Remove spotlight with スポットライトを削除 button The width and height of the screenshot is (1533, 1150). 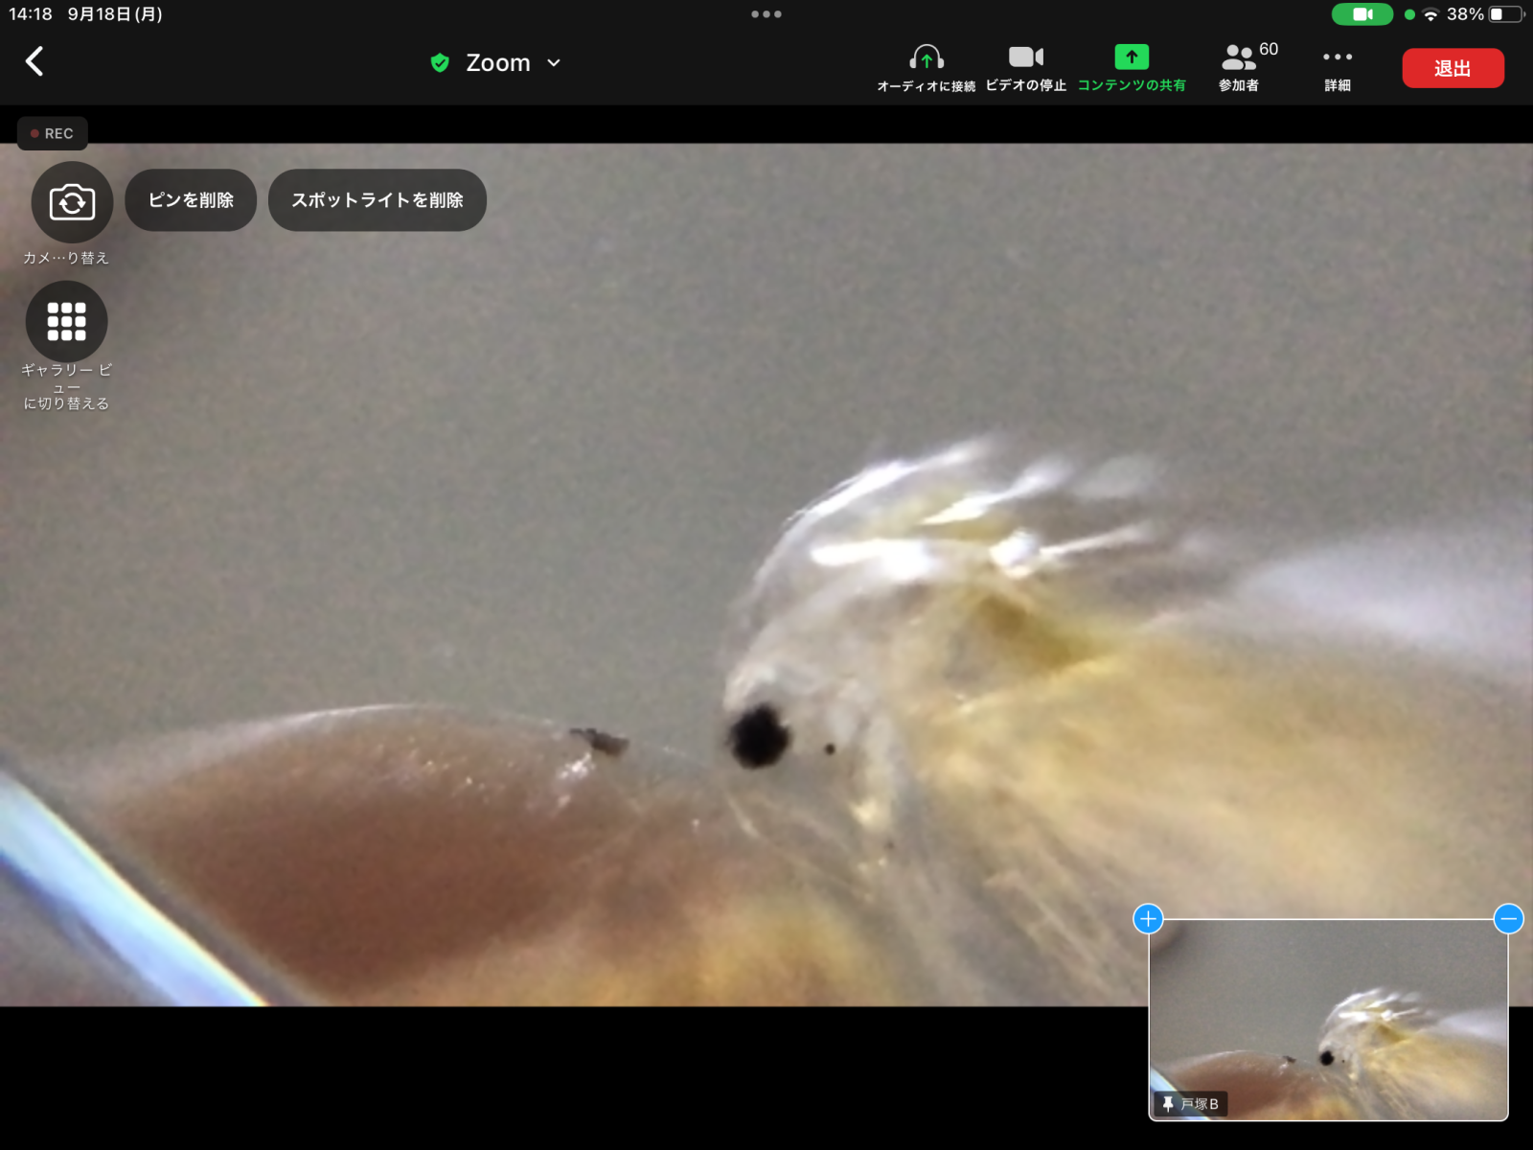378,200
